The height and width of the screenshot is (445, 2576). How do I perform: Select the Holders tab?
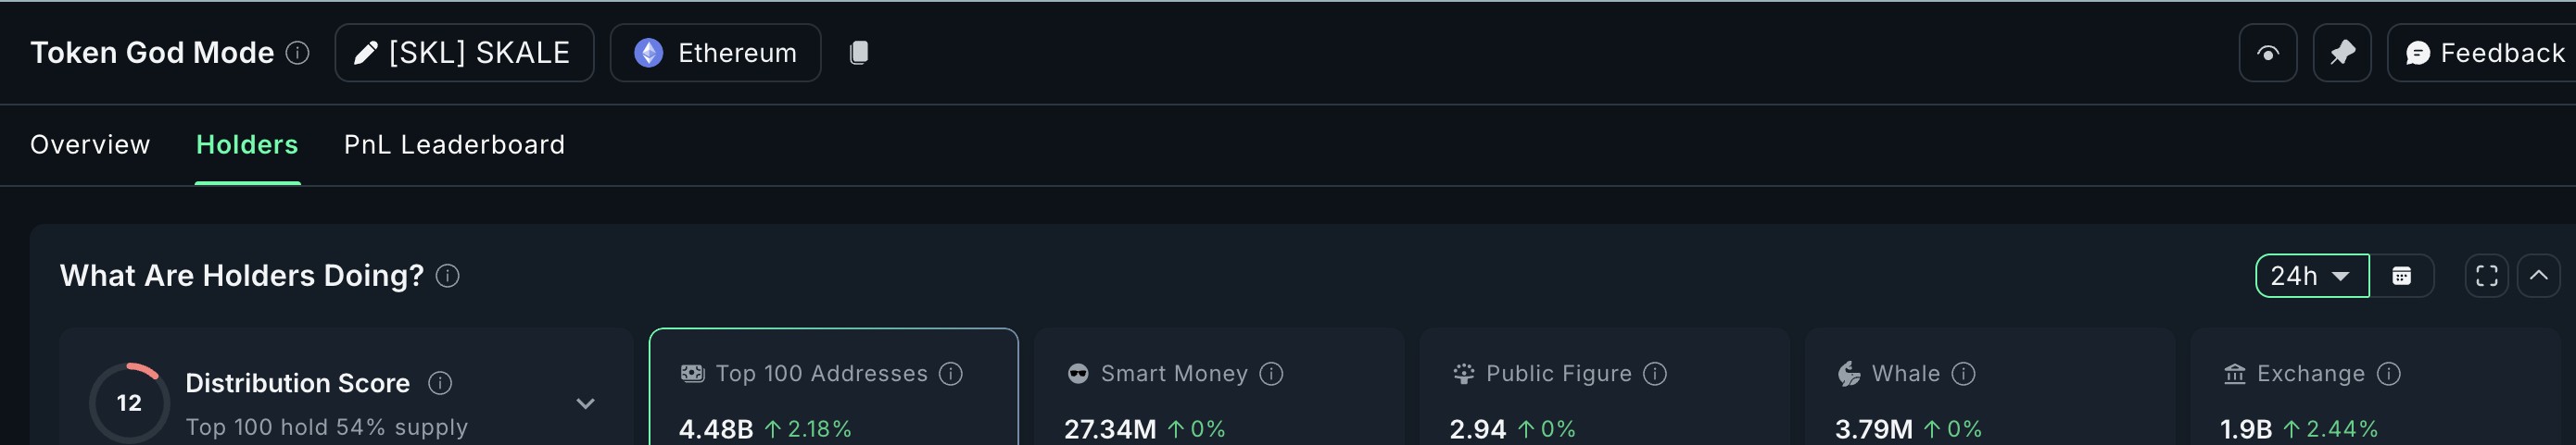pos(247,144)
